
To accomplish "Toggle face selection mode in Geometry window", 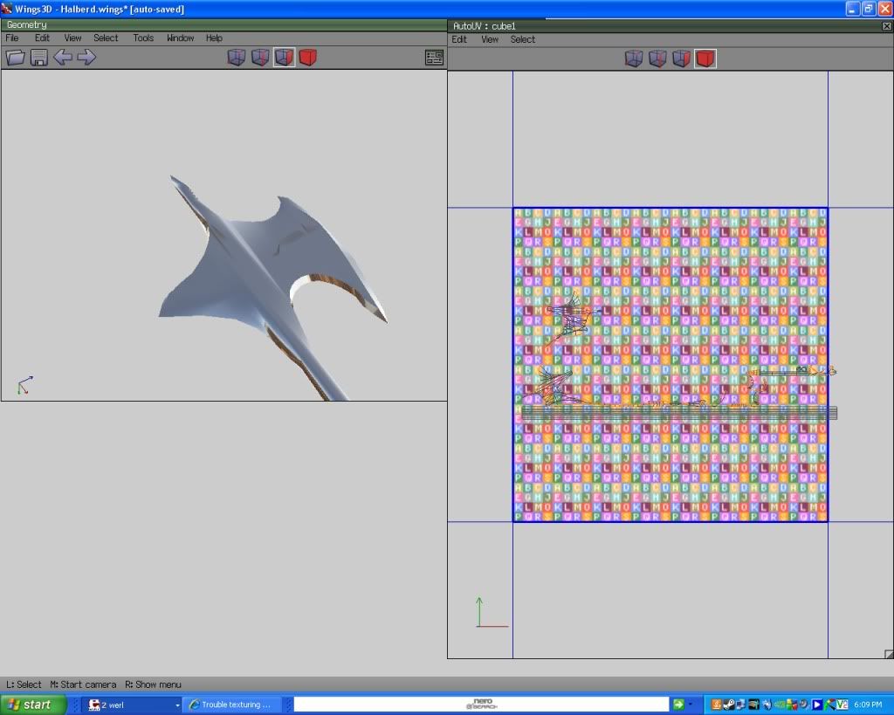I will coord(284,58).
